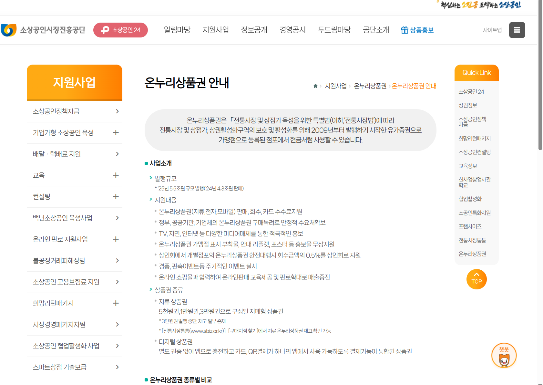Open Quick Link 프랜차이즈
Image resolution: width=543 pixels, height=385 pixels.
[x=470, y=226]
